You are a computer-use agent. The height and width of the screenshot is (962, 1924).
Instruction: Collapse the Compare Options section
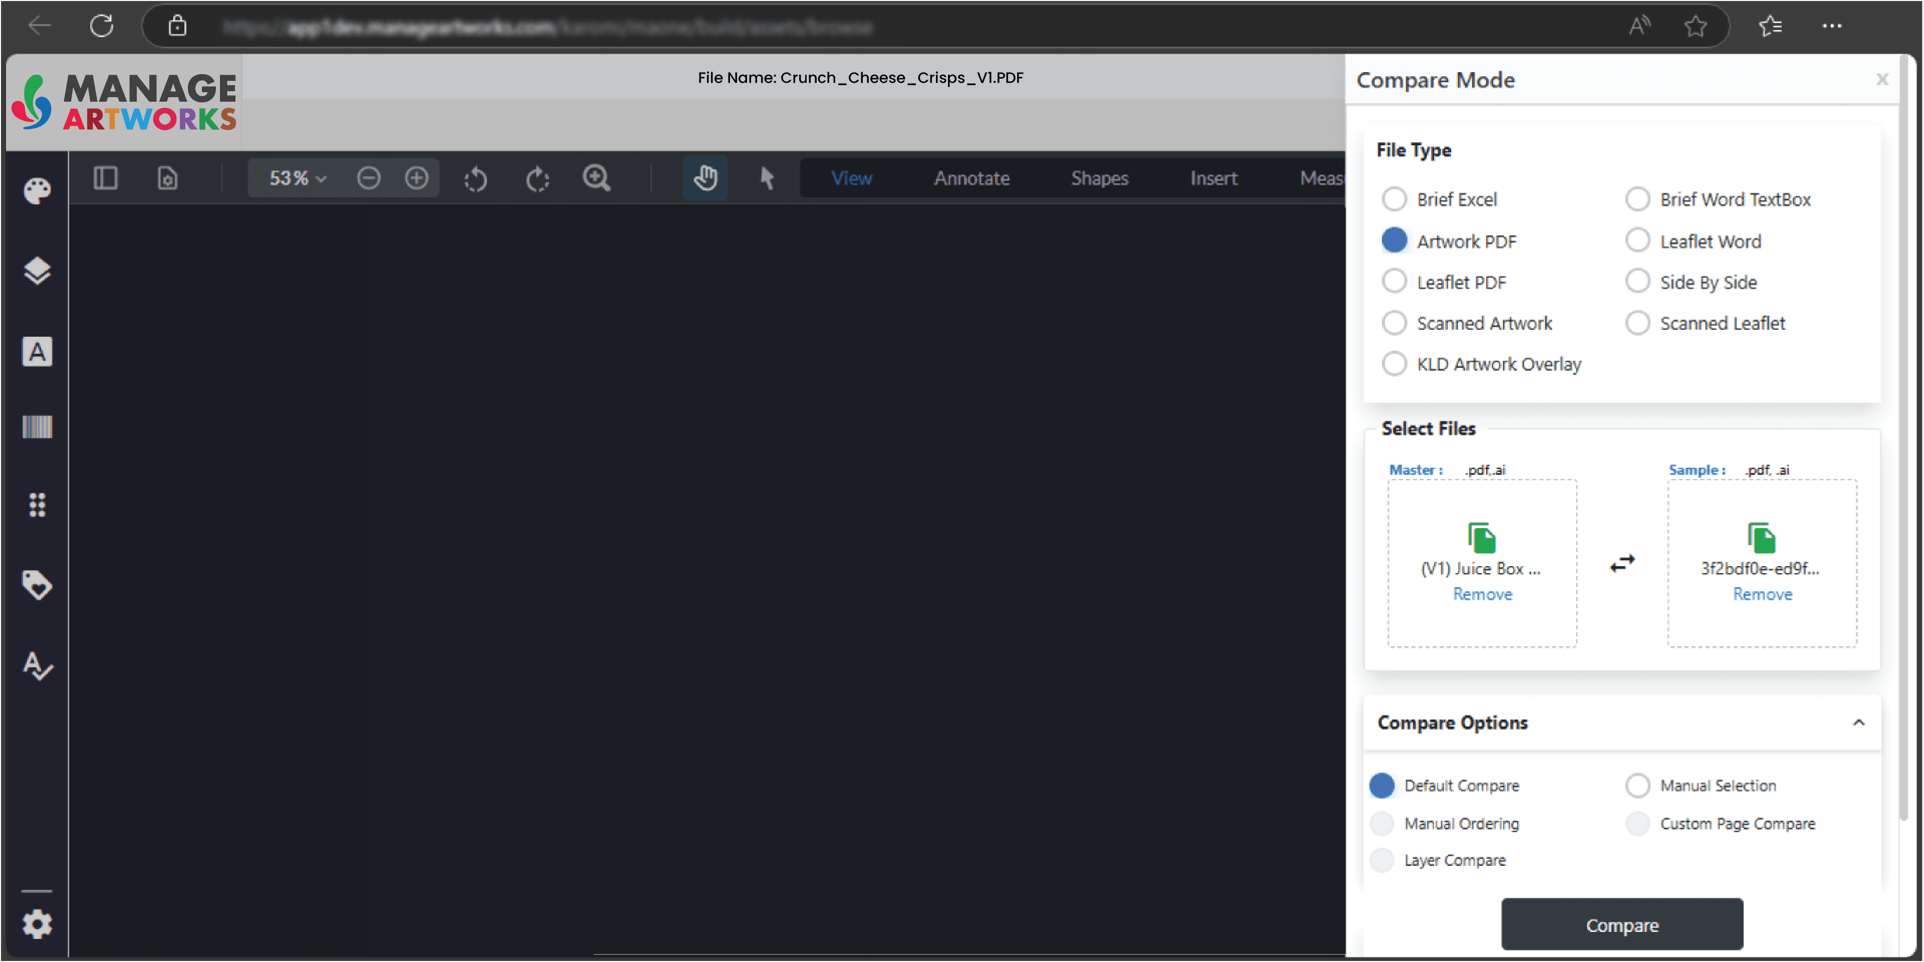1858,723
